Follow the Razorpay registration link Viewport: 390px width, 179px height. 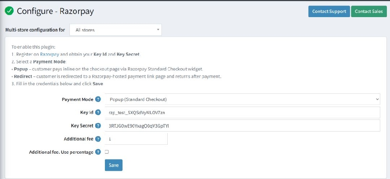pyautogui.click(x=50, y=54)
